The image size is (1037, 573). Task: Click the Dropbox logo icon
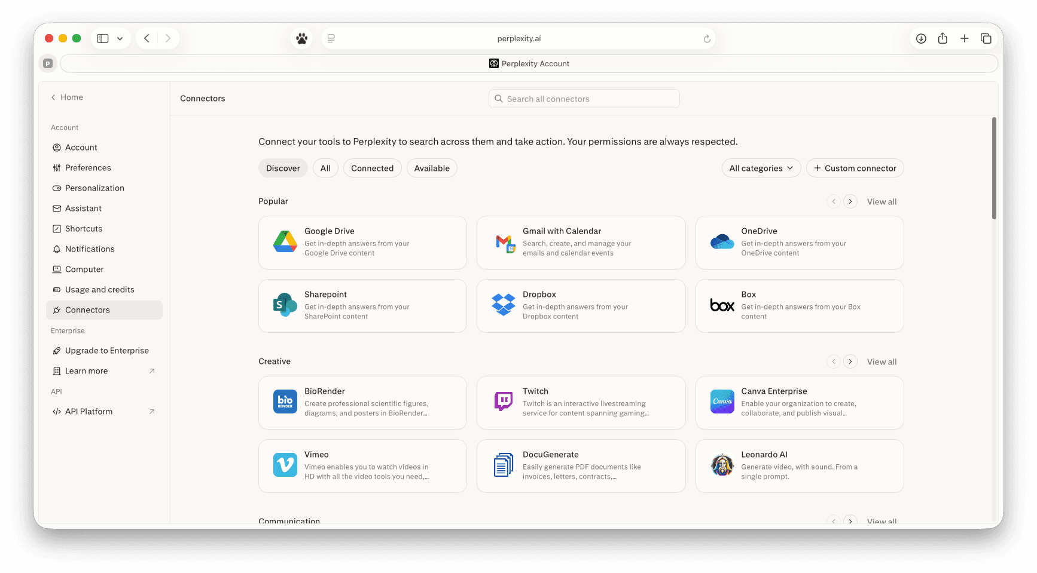pyautogui.click(x=504, y=305)
